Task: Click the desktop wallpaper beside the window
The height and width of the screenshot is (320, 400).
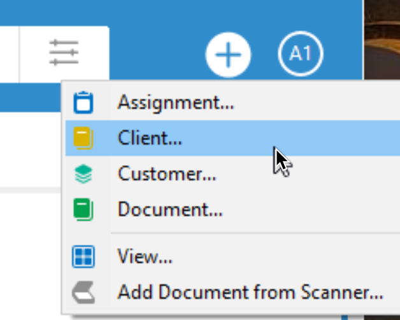Action: 382,40
